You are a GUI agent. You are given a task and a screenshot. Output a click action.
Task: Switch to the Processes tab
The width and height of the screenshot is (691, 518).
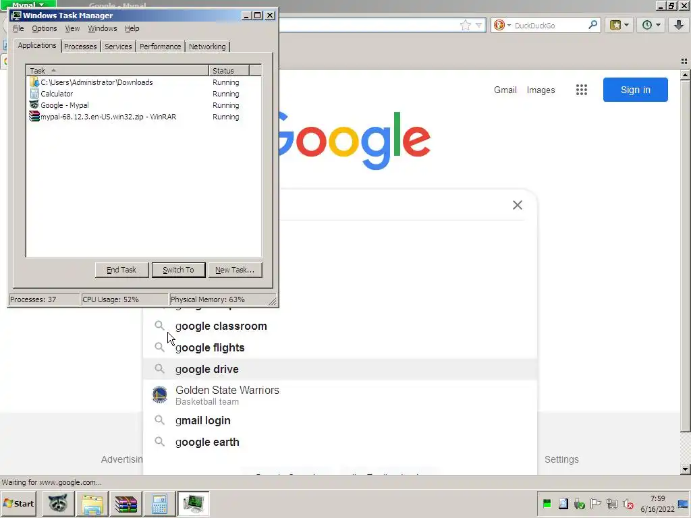pos(80,47)
